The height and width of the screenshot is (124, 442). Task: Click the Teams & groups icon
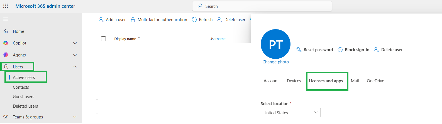click(6, 117)
